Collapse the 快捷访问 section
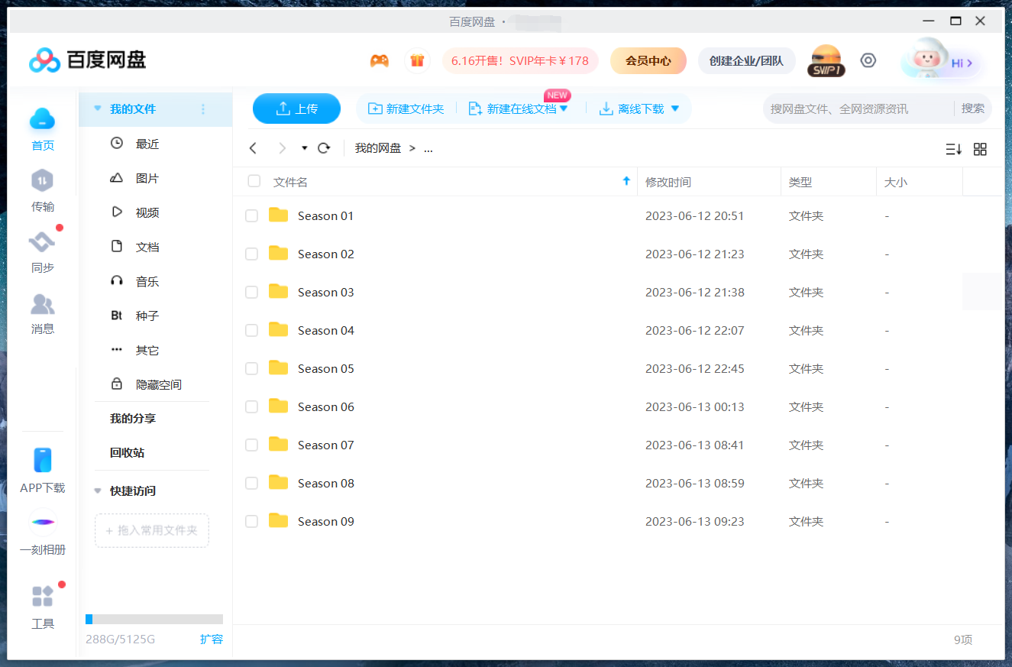 (x=98, y=491)
